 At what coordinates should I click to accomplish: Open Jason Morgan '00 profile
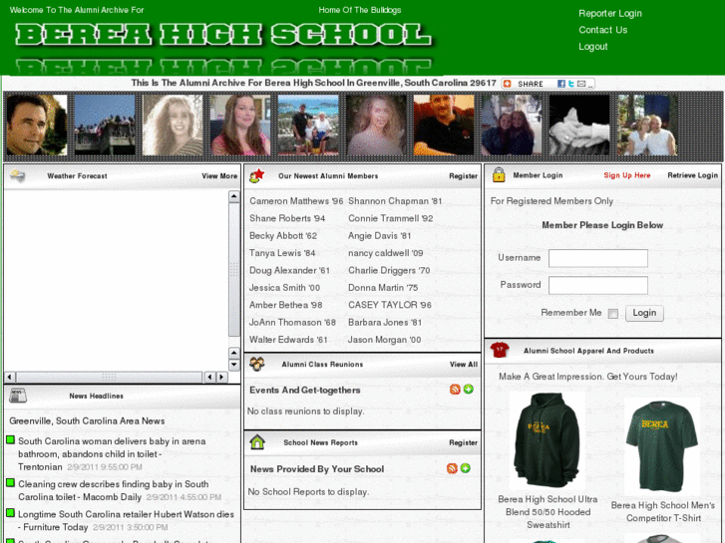pos(384,340)
